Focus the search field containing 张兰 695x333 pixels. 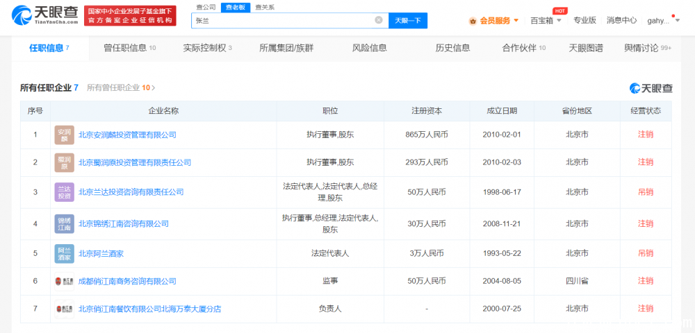[290, 20]
